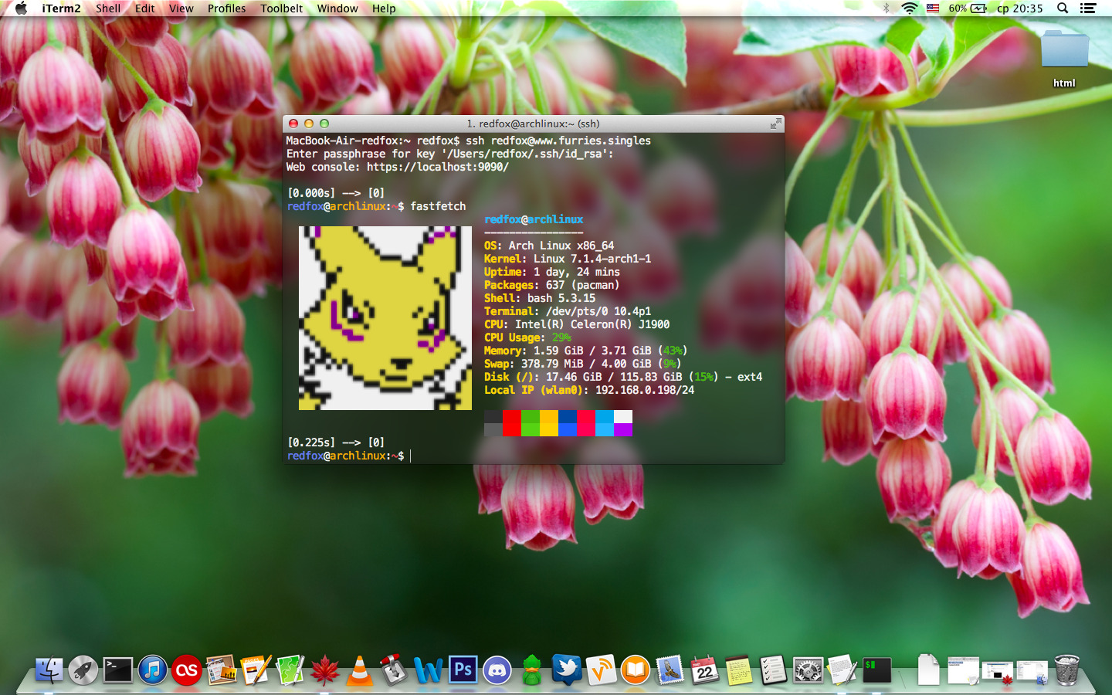Click the 'OS: Arch Linux x86_64' line

[549, 246]
